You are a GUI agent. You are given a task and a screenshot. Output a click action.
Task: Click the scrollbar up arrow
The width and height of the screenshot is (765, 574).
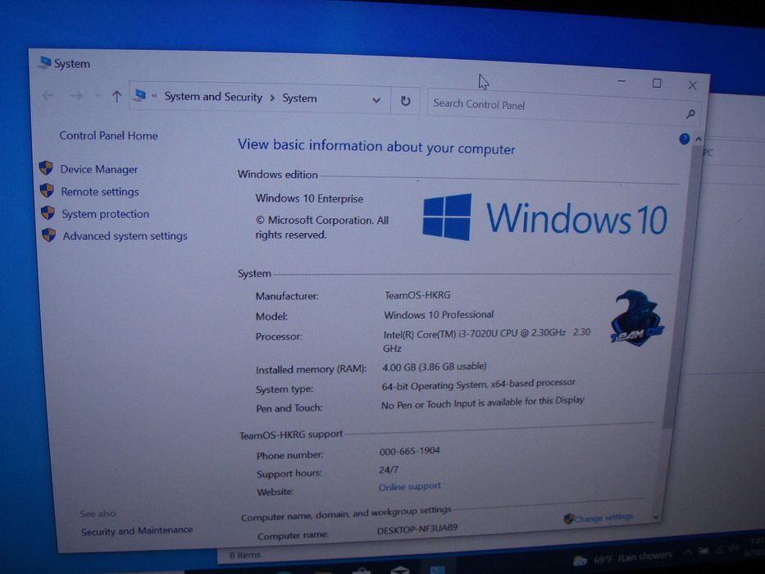click(x=698, y=139)
